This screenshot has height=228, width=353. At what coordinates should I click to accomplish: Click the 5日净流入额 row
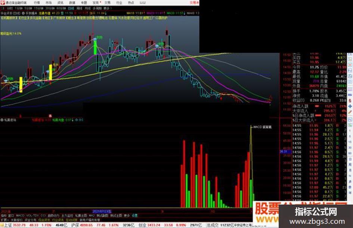click(319, 115)
